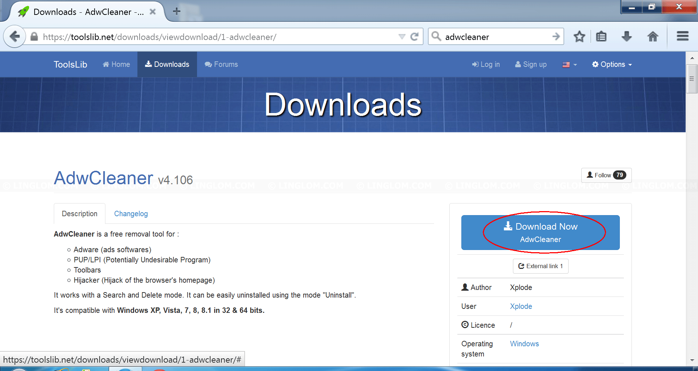Open the downloads arrow in toolbar
This screenshot has width=698, height=371.
(x=627, y=36)
